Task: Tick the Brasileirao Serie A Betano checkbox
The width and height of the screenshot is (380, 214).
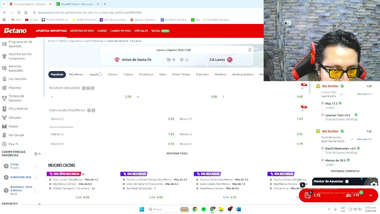Action: pos(37,190)
